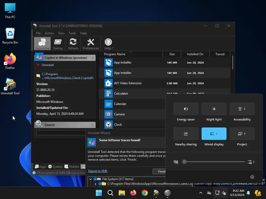Open the clock showing 9:22 AM
This screenshot has height=199, width=266.
point(237,193)
